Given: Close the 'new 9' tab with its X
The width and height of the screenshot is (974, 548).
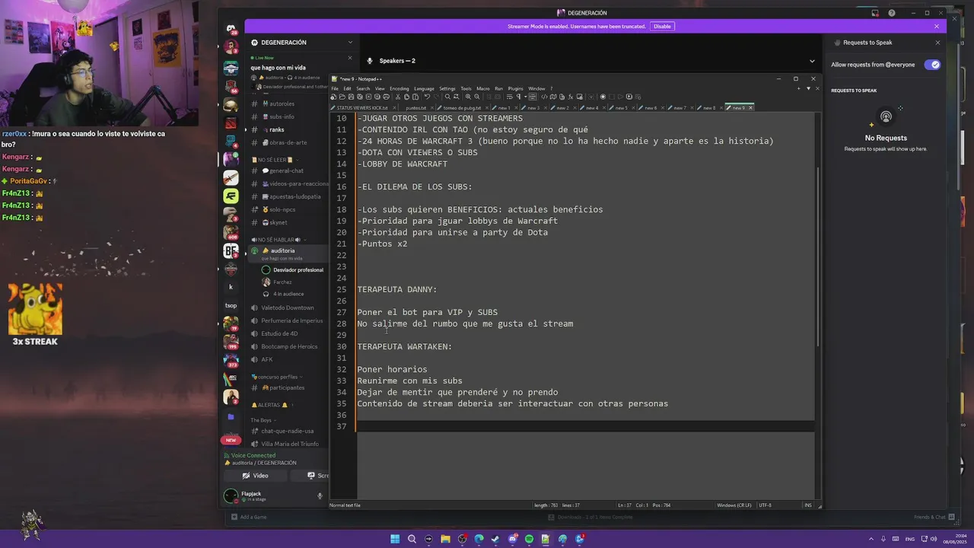Looking at the screenshot, I should 750,108.
